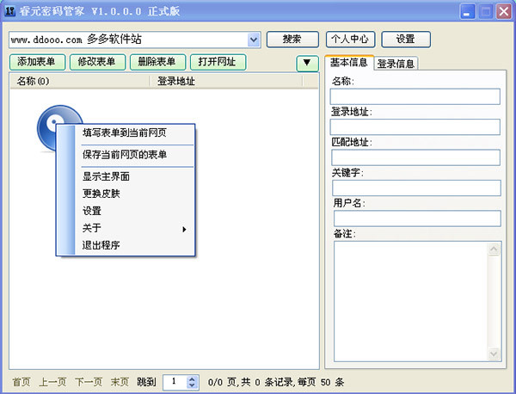This screenshot has width=516, height=394.
Task: Focus the 匹配地址 input field
Action: (415, 157)
